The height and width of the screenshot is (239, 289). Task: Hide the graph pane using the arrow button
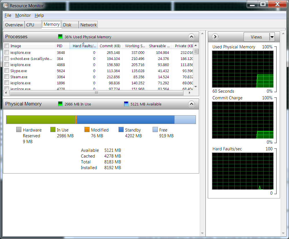click(215, 37)
